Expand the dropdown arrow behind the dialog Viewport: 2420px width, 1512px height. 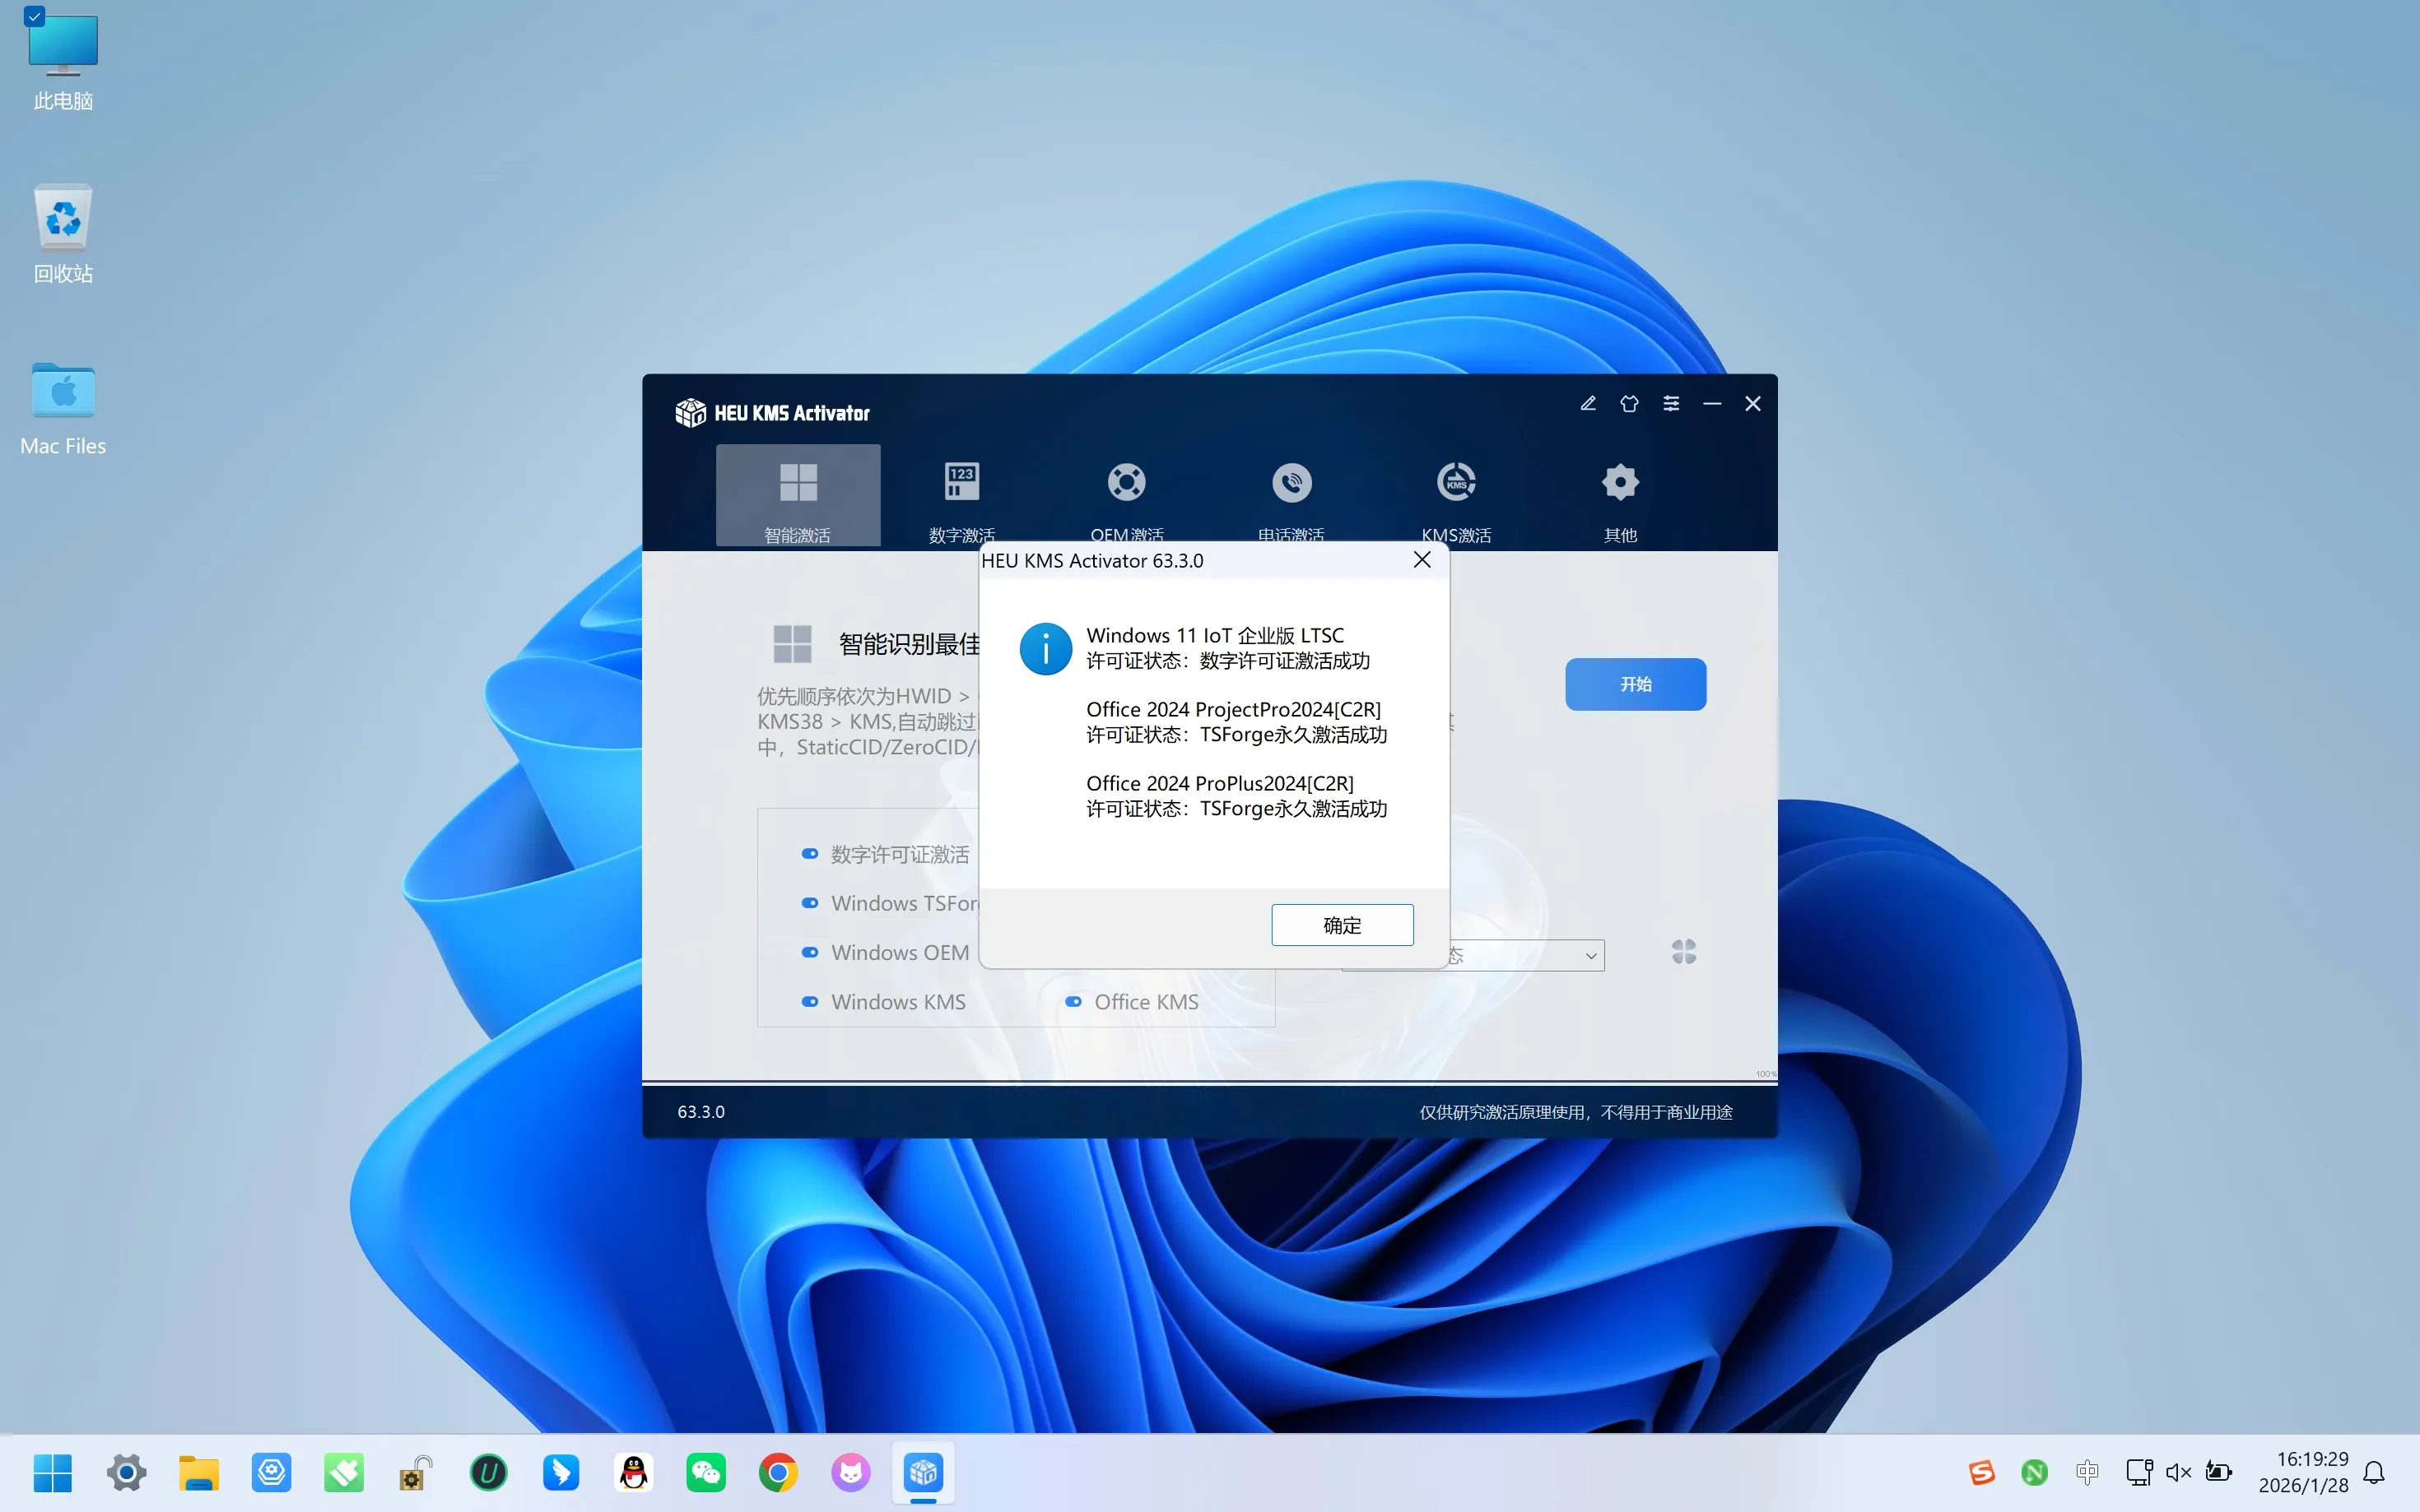pos(1590,956)
